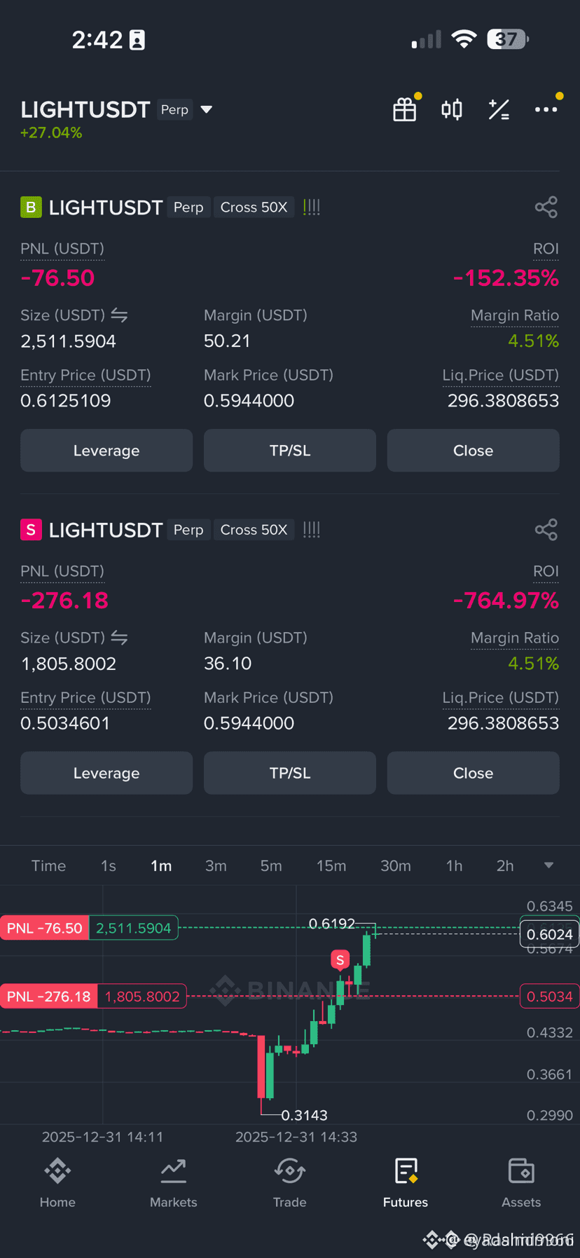The height and width of the screenshot is (1258, 580).
Task: Tap the pink S sell badge
Action: 31,530
